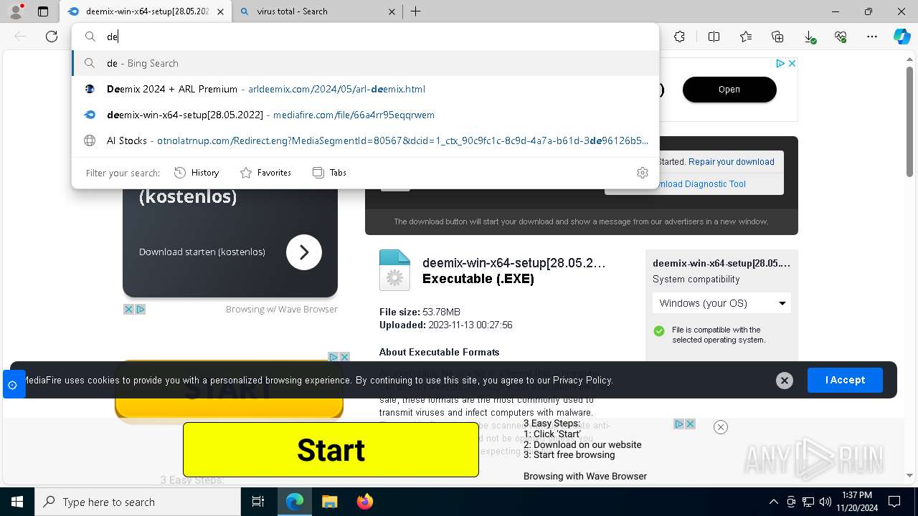
Task: Open a new tab with plus button
Action: pos(416,11)
